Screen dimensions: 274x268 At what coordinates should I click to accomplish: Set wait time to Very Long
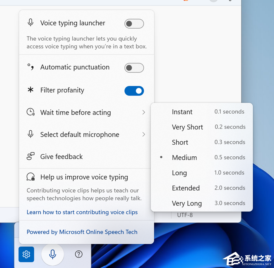(x=202, y=203)
